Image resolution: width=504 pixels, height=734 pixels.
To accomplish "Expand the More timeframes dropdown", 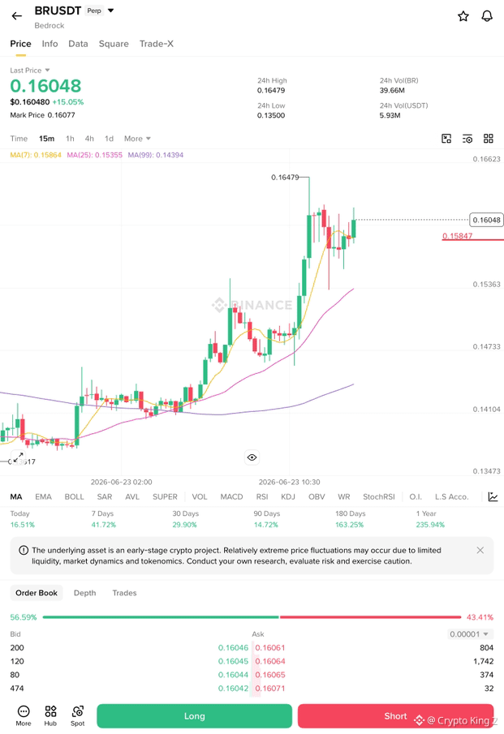I will pos(137,139).
